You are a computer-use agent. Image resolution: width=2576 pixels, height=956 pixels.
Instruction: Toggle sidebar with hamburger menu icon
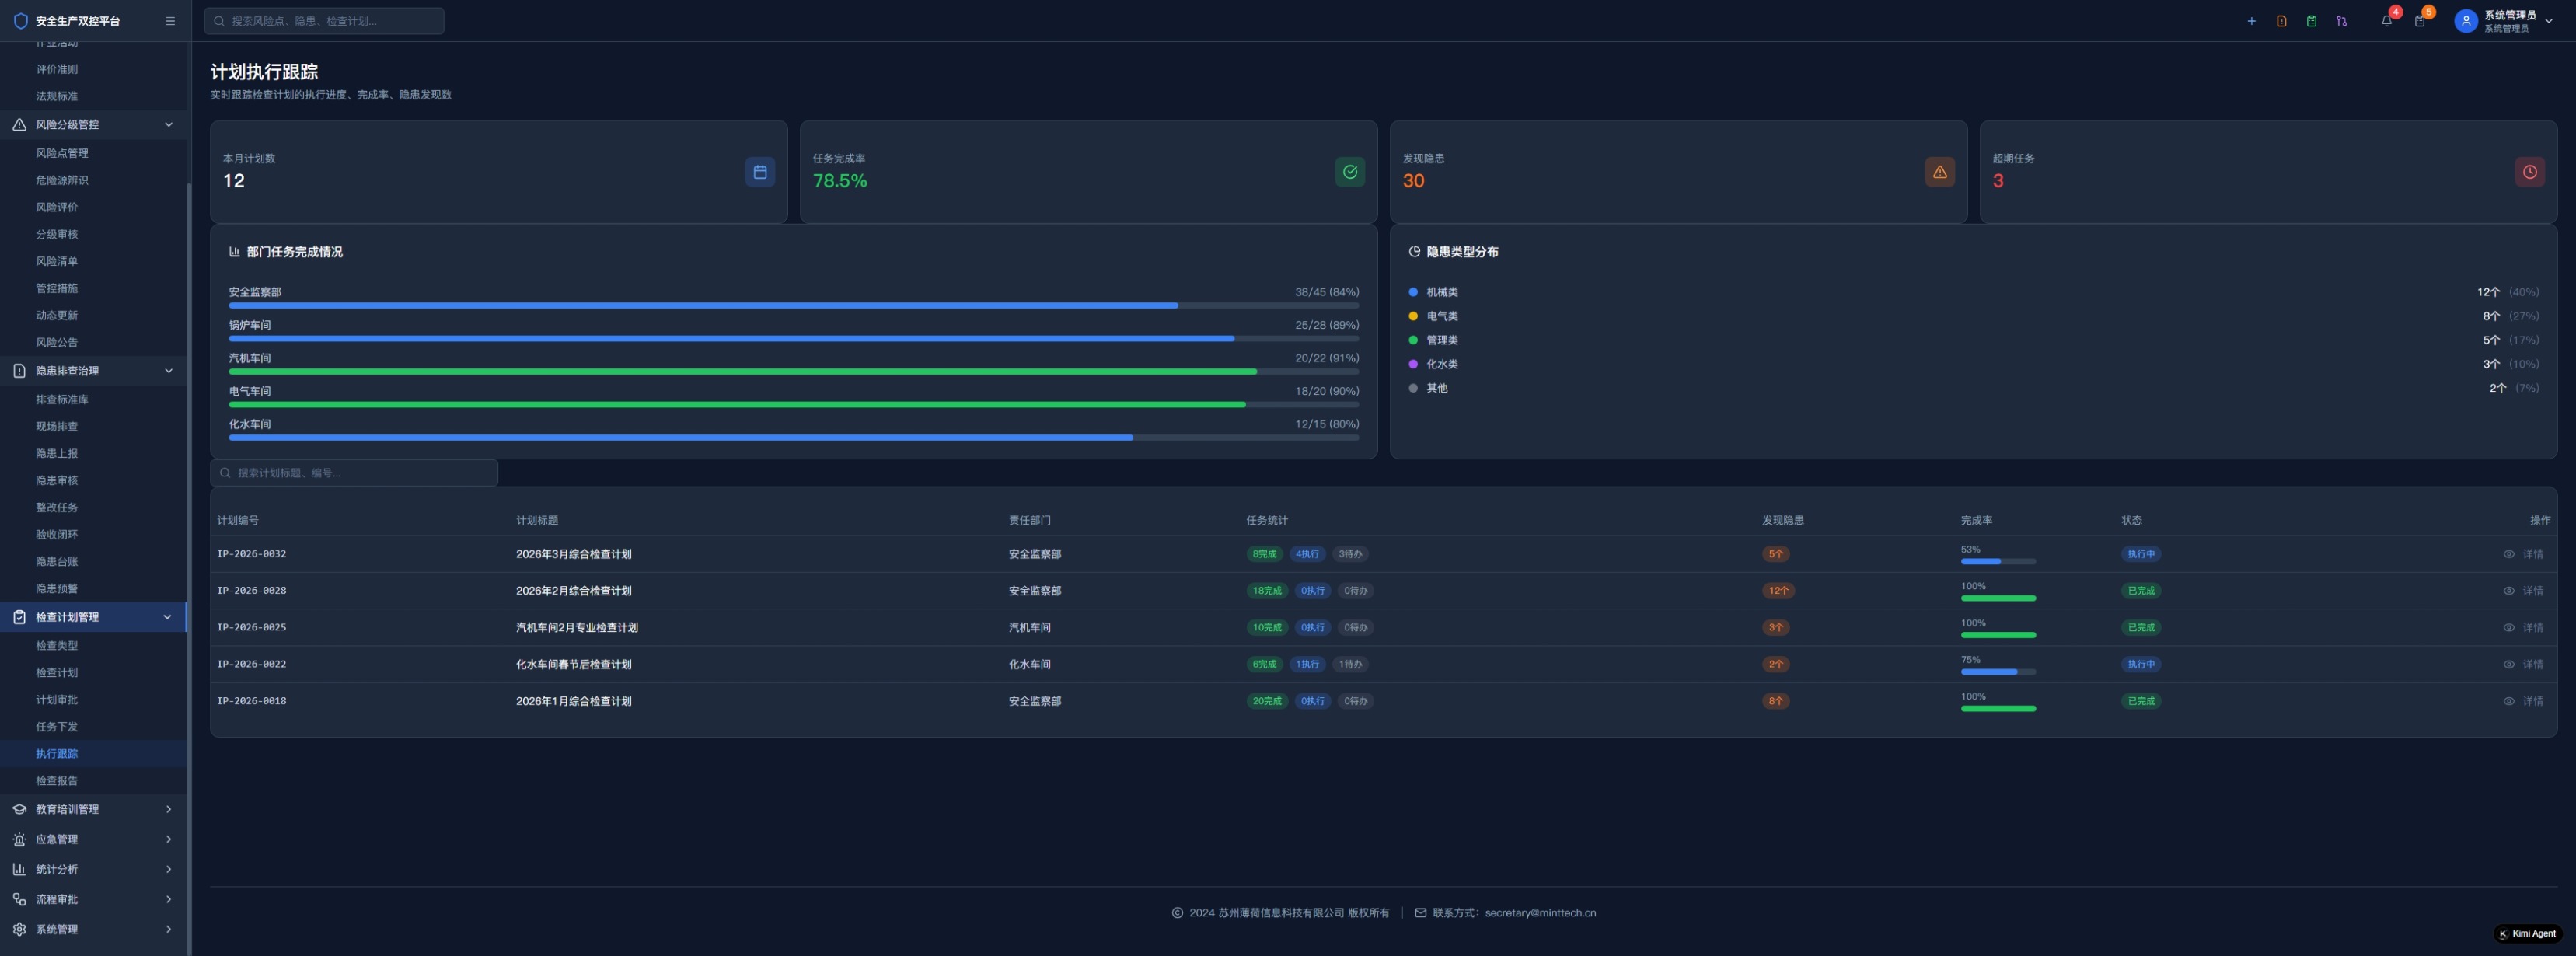170,21
